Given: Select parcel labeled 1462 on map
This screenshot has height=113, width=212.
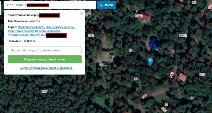Looking at the screenshot, I should pyautogui.click(x=91, y=35).
